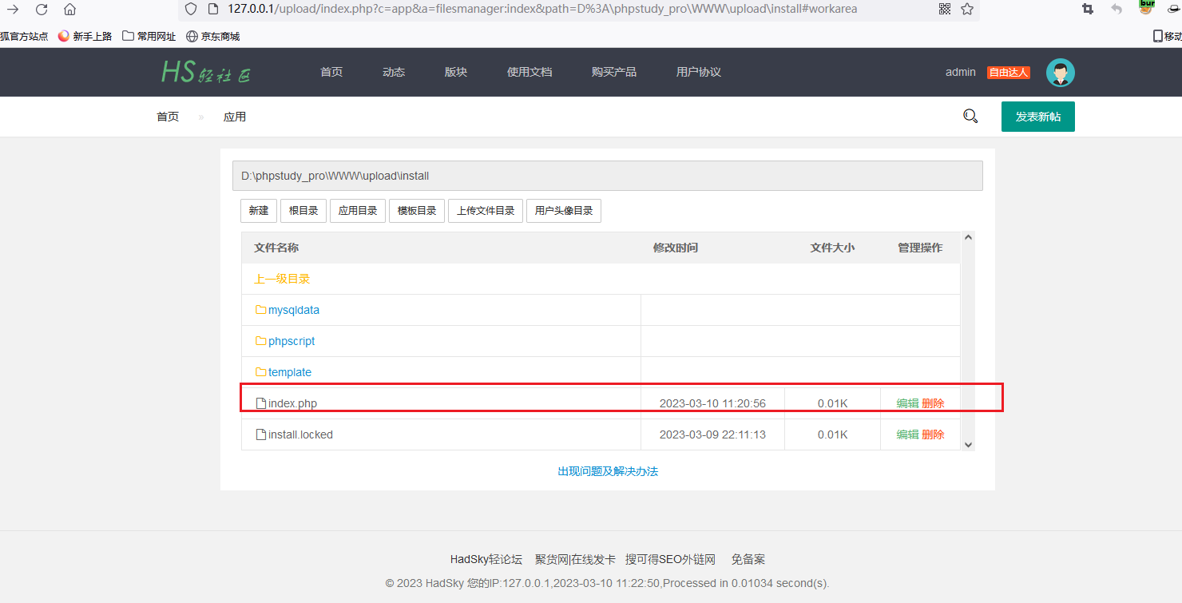Open the 京东商城 bookmark

coord(212,36)
